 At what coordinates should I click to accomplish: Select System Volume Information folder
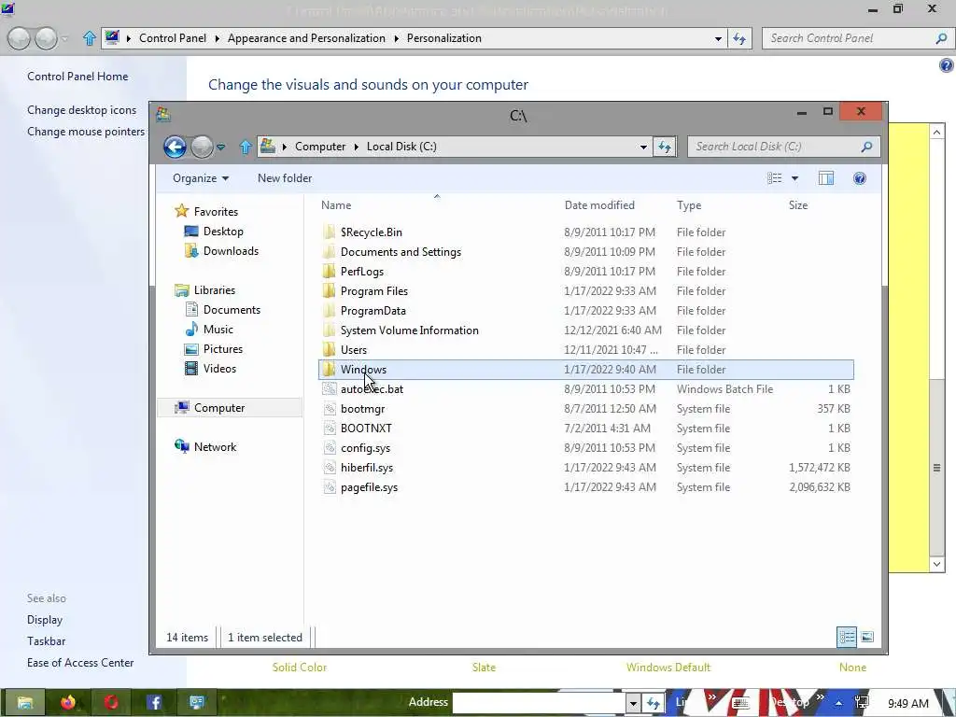(409, 330)
